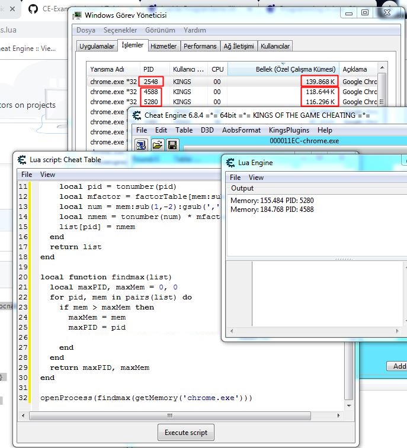Switch to the Performans tab
The height and width of the screenshot is (448, 407).
200,46
